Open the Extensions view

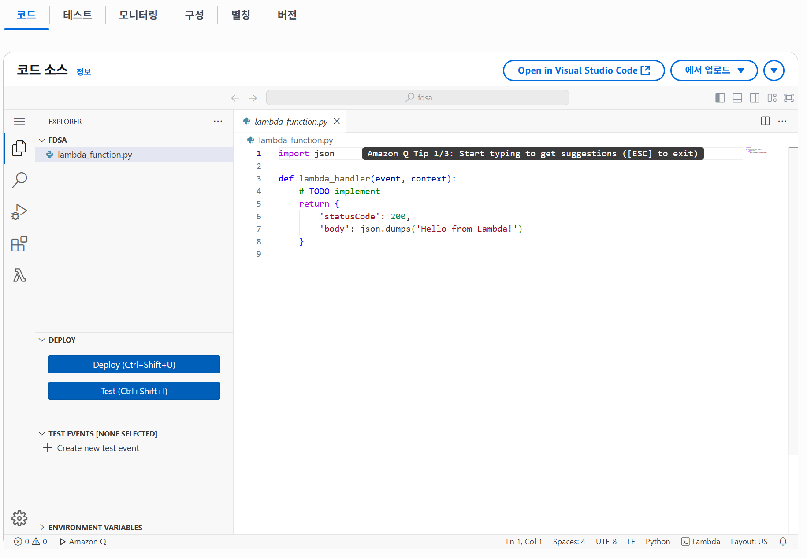click(x=19, y=244)
